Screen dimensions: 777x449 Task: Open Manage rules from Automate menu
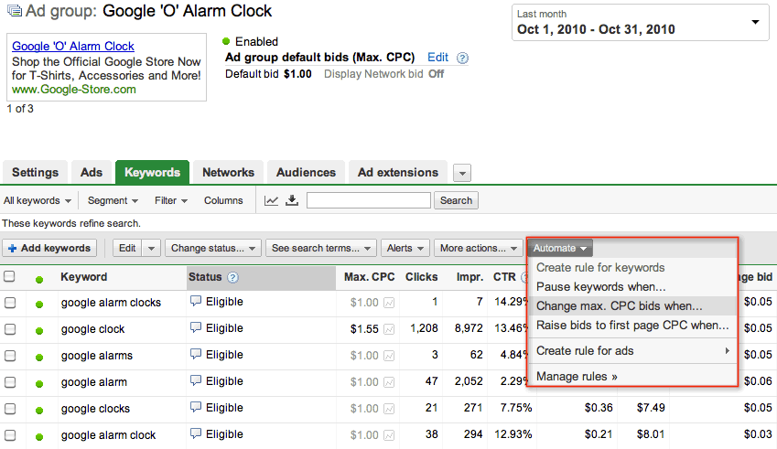[632, 377]
